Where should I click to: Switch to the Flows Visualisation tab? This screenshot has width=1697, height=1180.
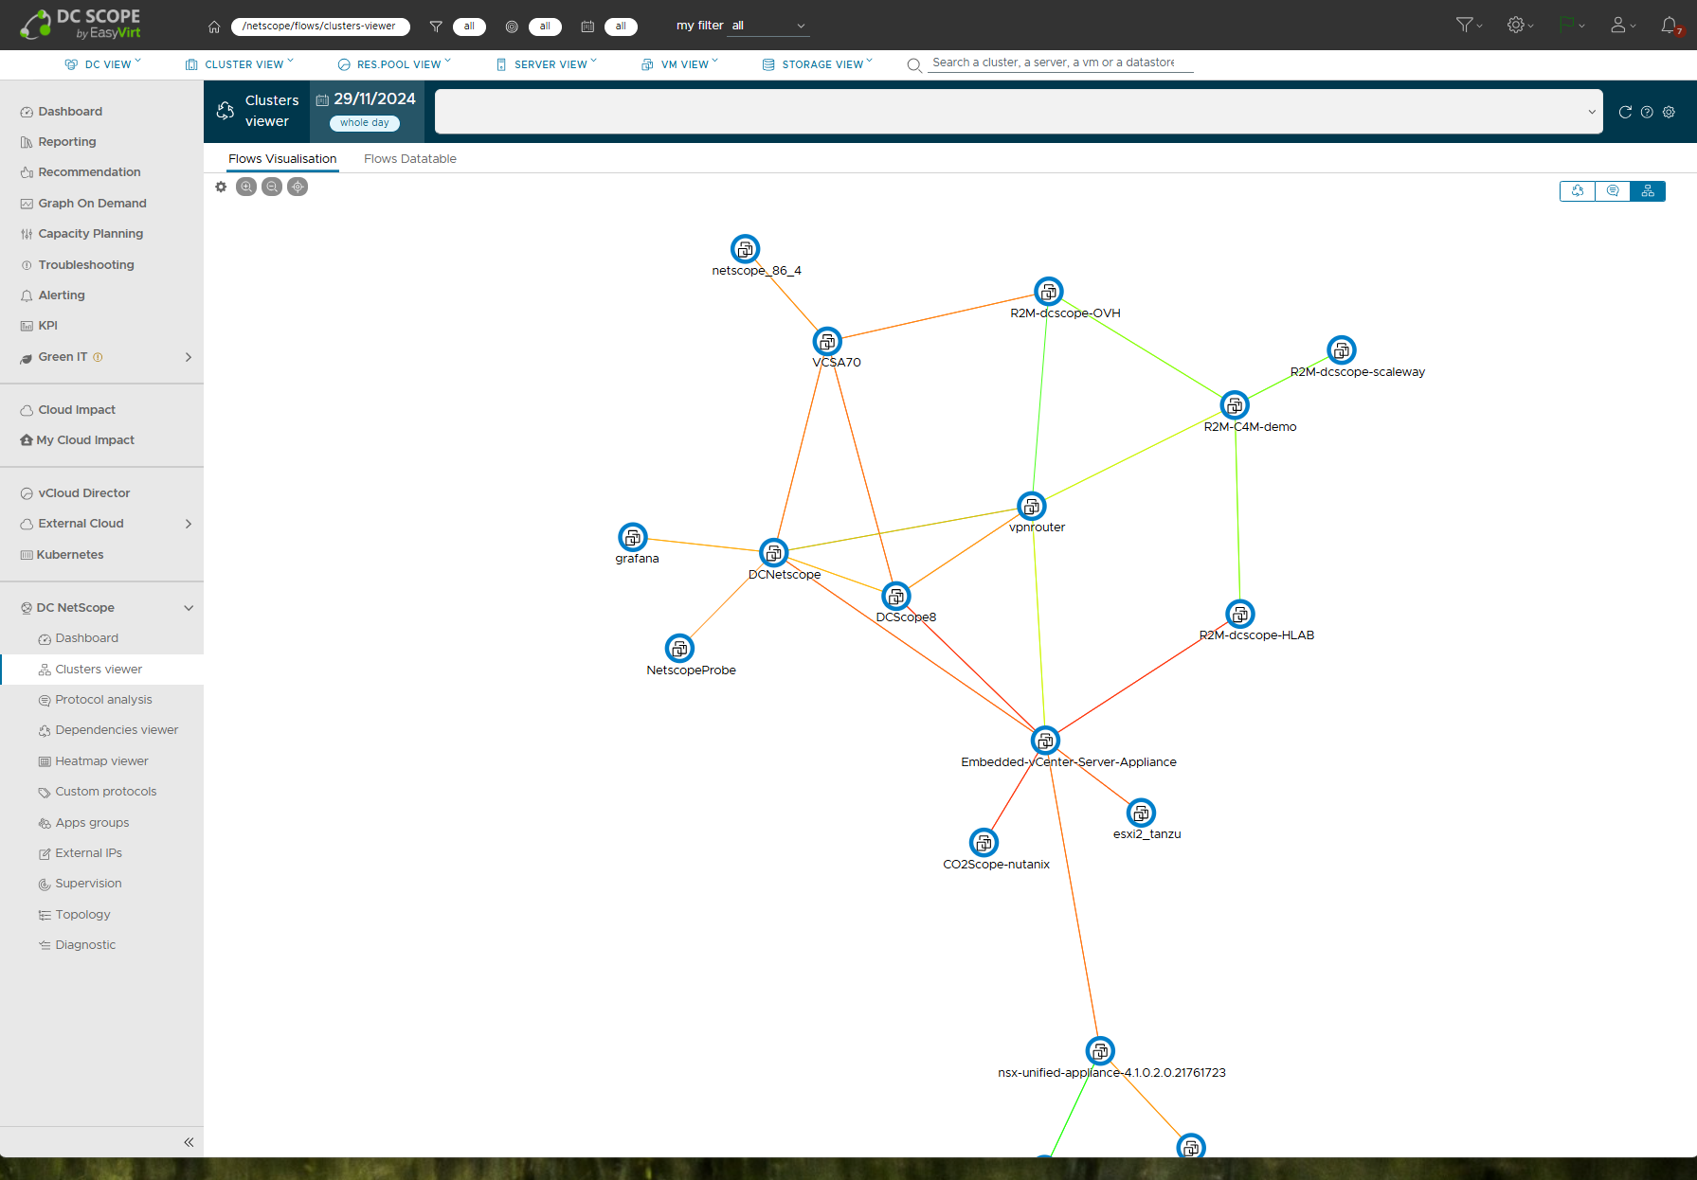[x=282, y=159]
